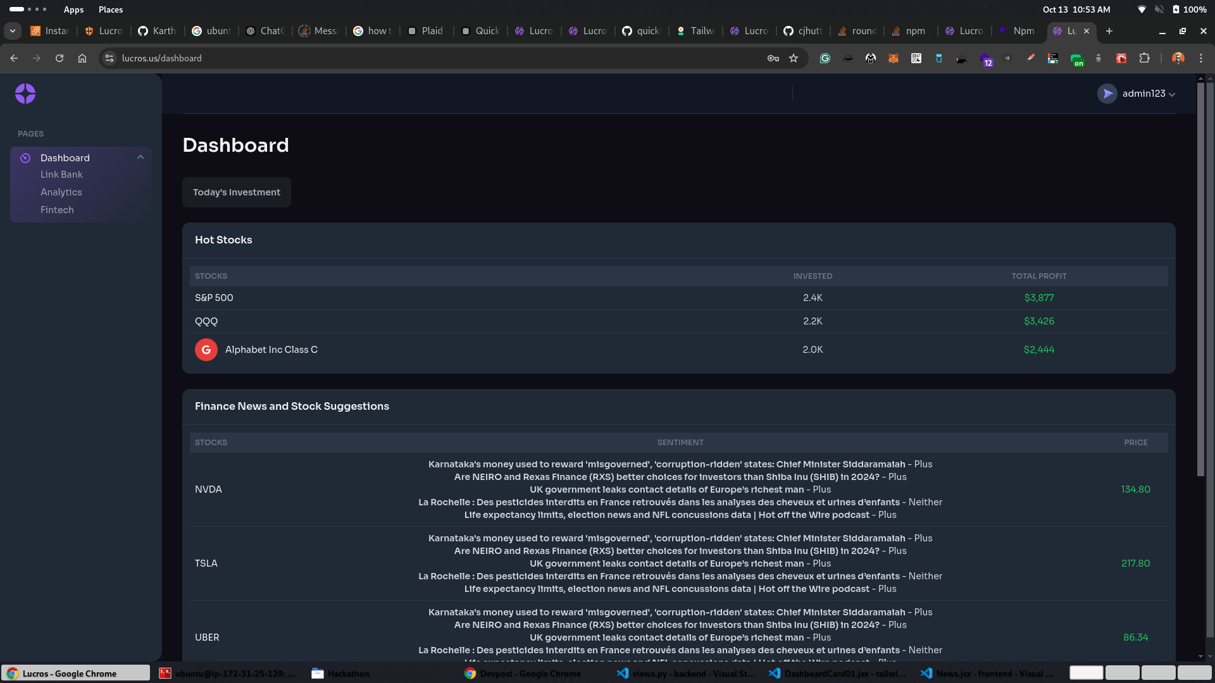Go to the Link Bank page
Screen dimensions: 1215x683
pyautogui.click(x=61, y=175)
